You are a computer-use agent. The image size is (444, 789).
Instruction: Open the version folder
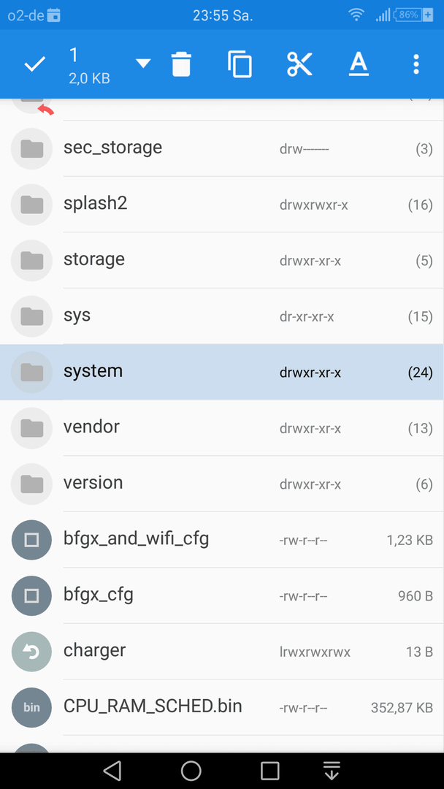pyautogui.click(x=222, y=484)
